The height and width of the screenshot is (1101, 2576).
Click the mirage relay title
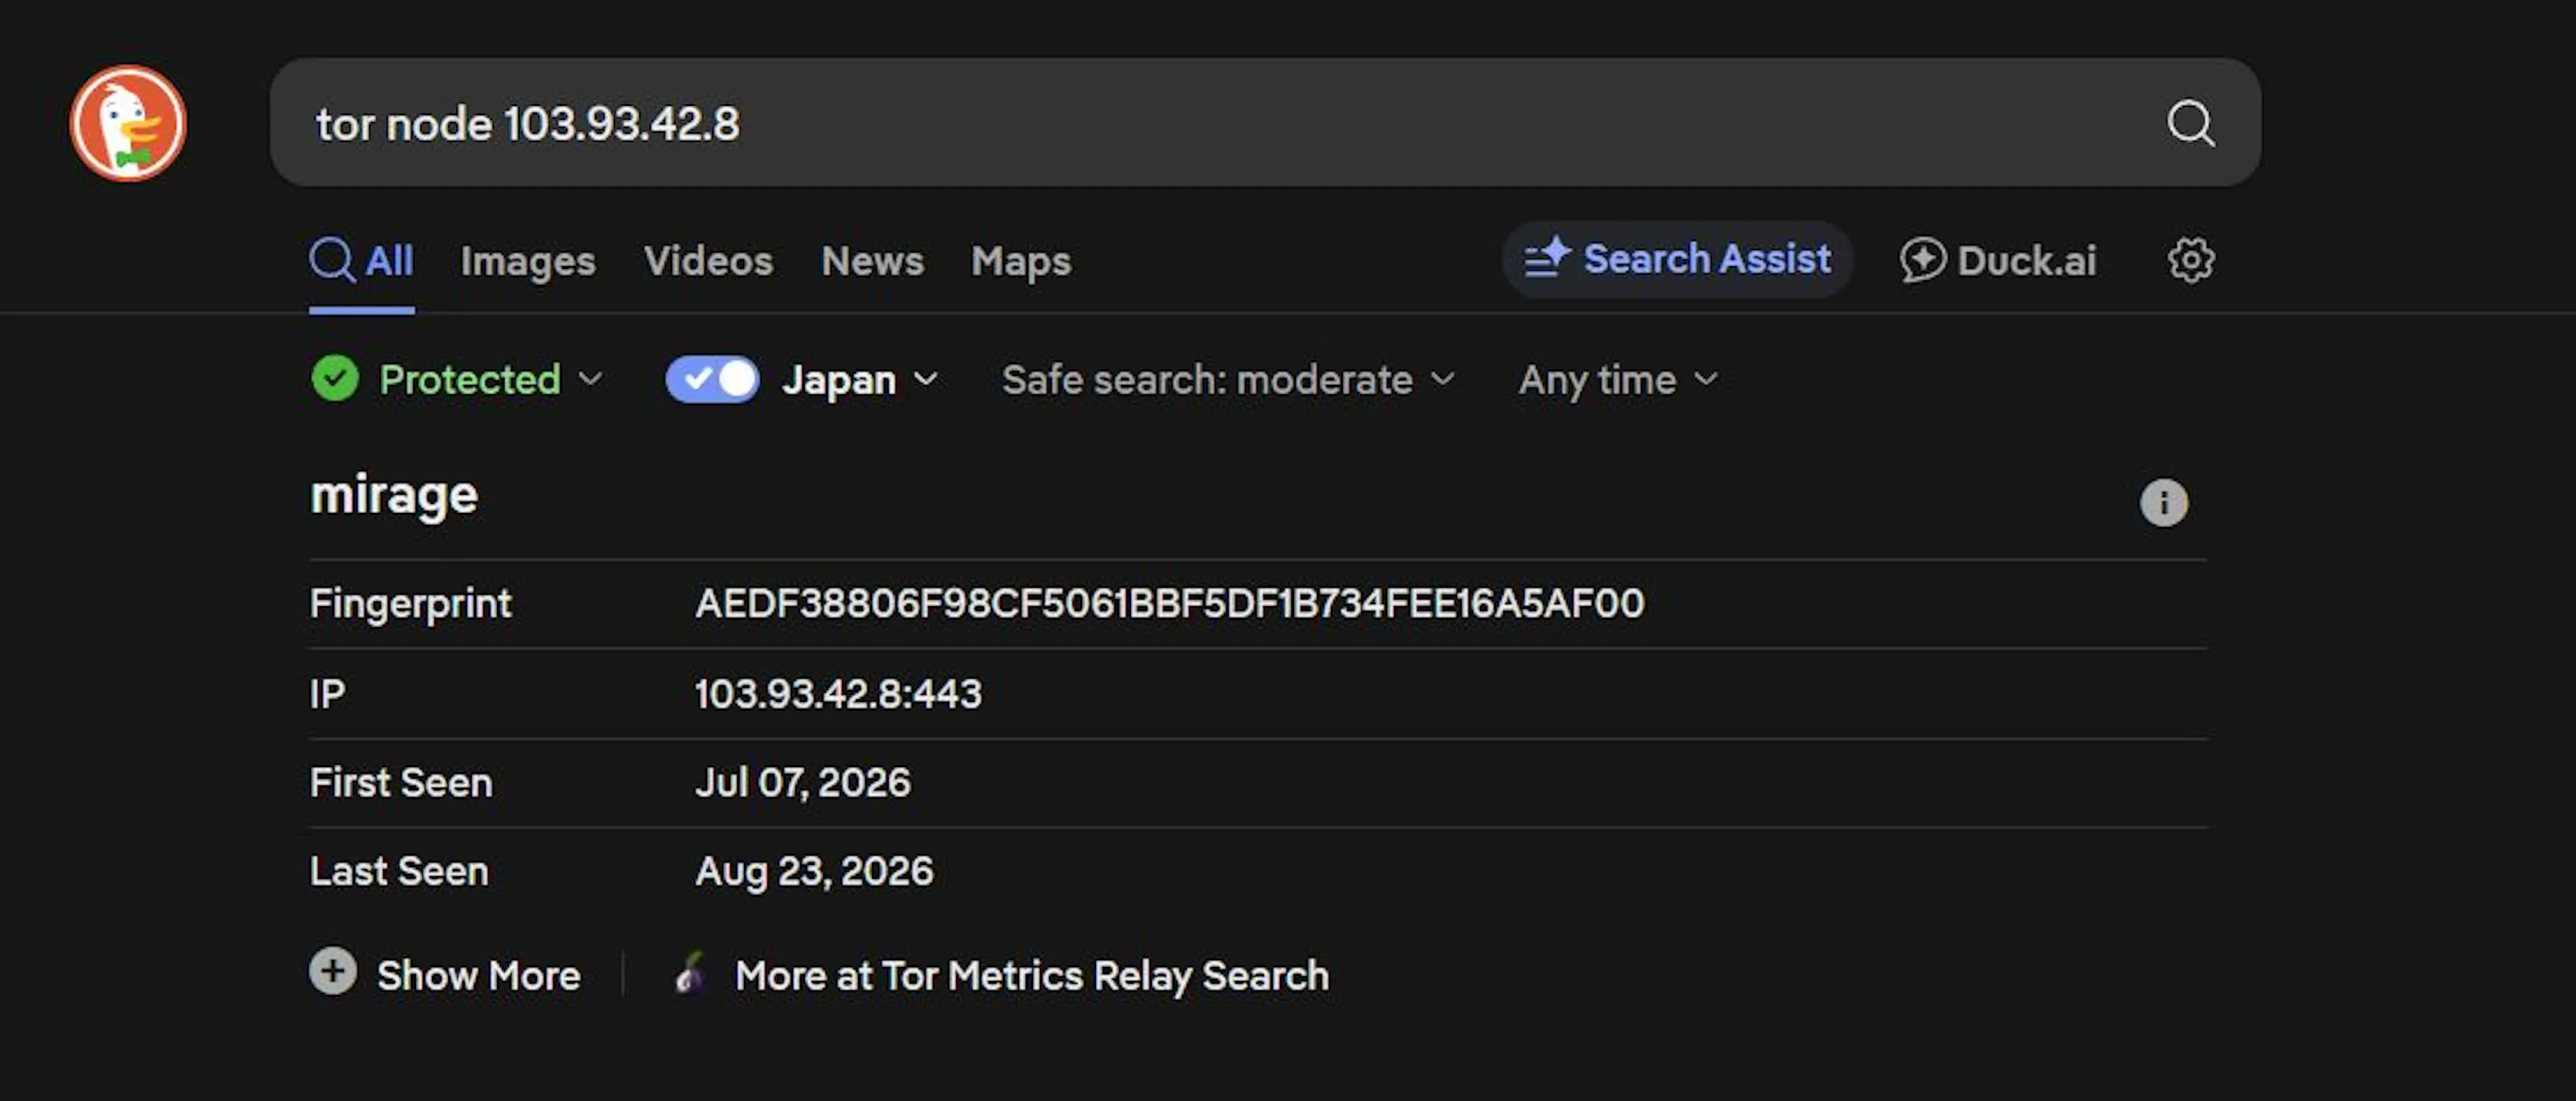point(394,496)
